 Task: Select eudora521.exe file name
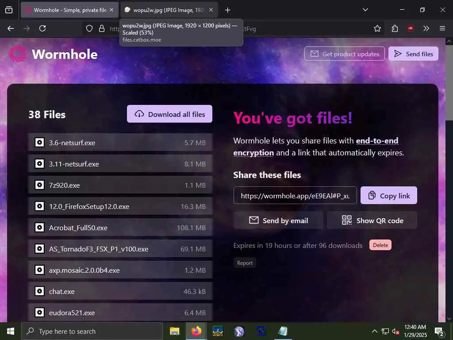tap(72, 313)
